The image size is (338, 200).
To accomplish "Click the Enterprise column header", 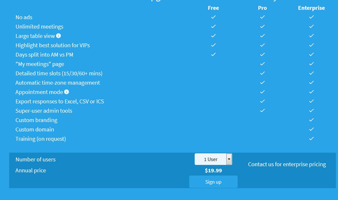I will 311,8.
